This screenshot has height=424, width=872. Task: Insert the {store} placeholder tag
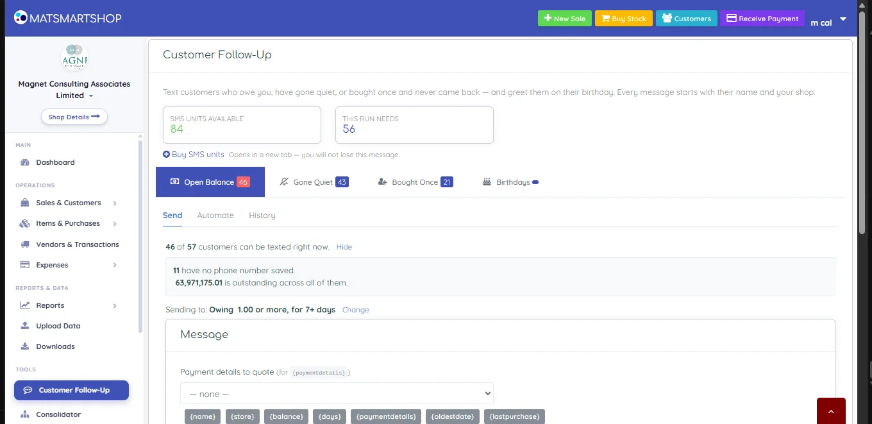242,416
